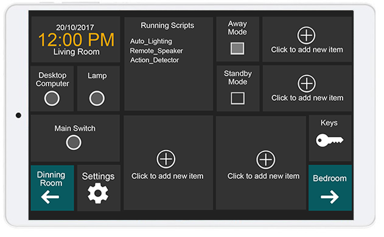The height and width of the screenshot is (237, 384).
Task: Go to the Bedroom page
Action: 330,188
